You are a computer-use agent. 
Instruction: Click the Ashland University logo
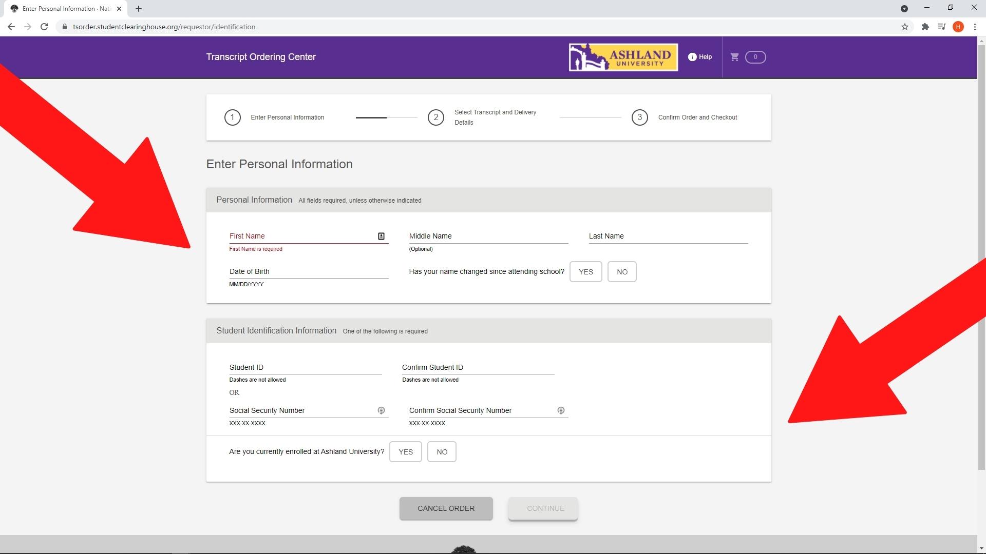pyautogui.click(x=623, y=57)
